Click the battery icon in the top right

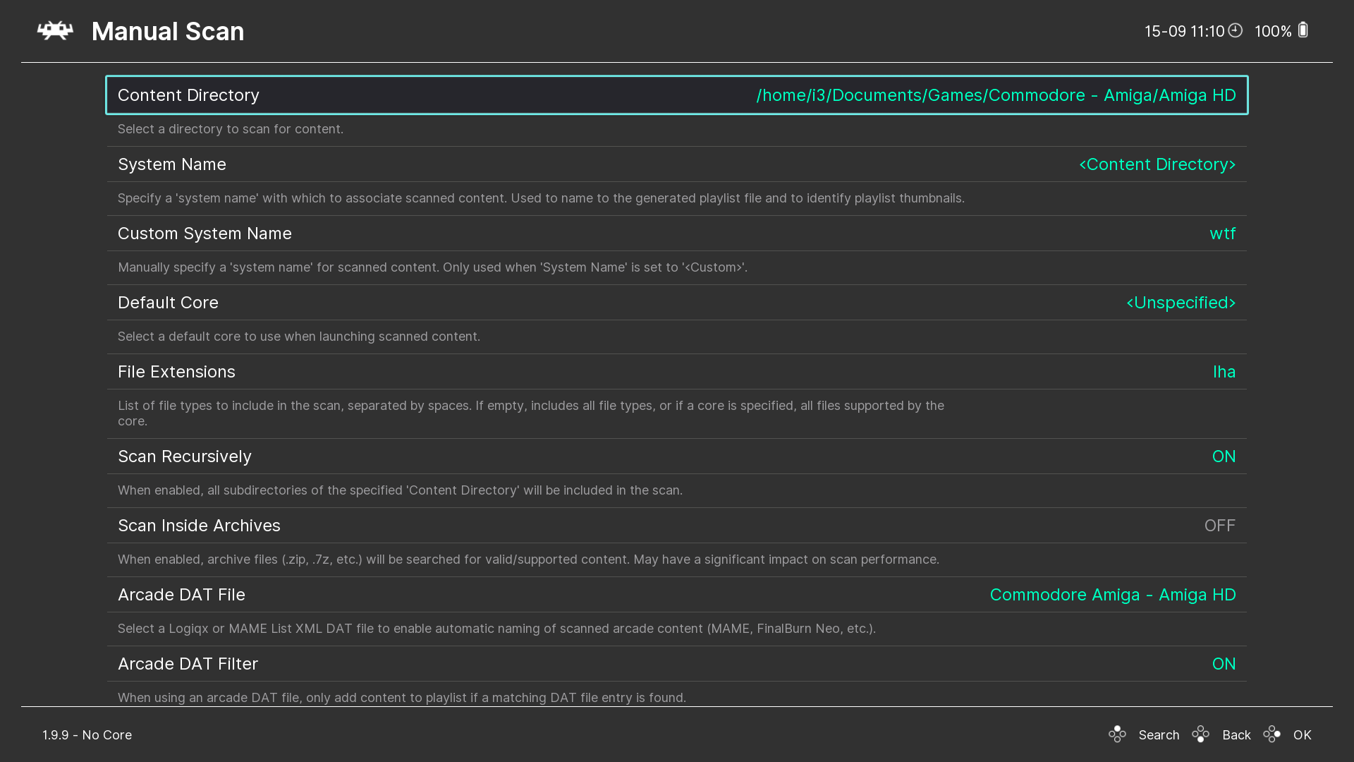click(x=1303, y=30)
